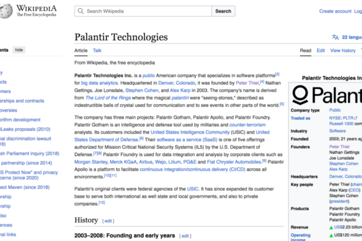Open the CEO link in Key people
Image resolution: width=362 pixels, height=241 pixels.
click(x=354, y=190)
